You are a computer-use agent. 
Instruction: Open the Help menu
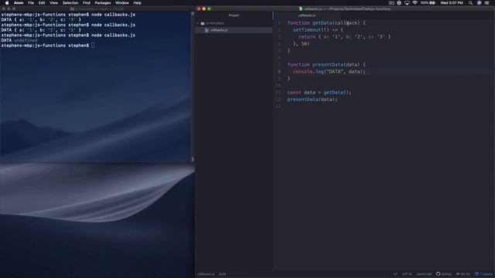pos(137,3)
